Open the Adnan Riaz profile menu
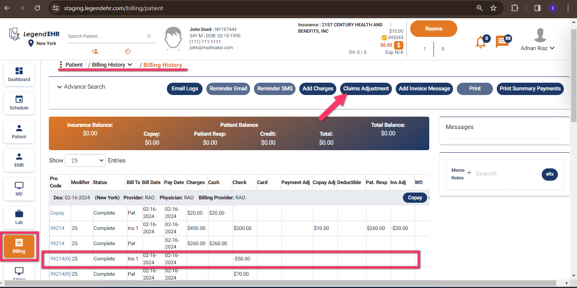This screenshot has height=288, width=577. tap(538, 48)
